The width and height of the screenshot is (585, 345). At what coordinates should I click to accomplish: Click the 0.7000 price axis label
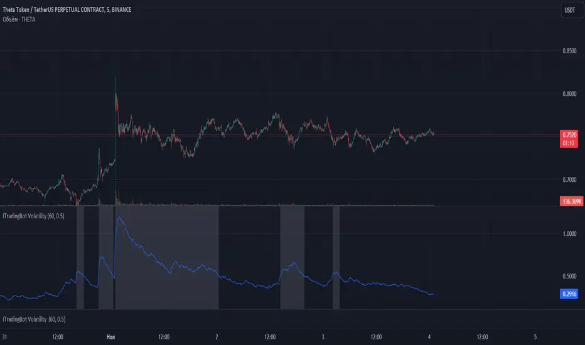569,180
